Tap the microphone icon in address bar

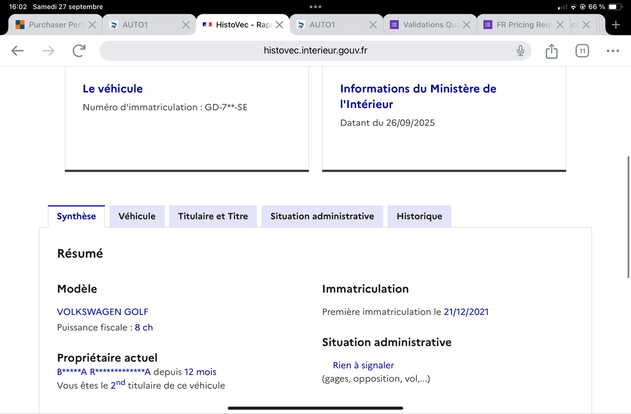(x=520, y=50)
